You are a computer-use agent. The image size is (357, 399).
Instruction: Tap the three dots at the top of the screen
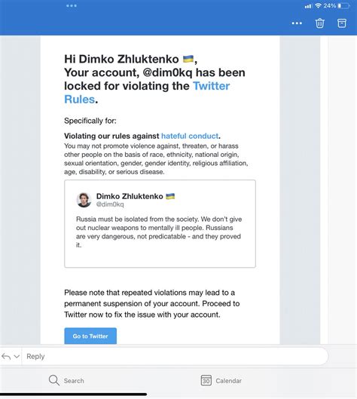(x=72, y=5)
